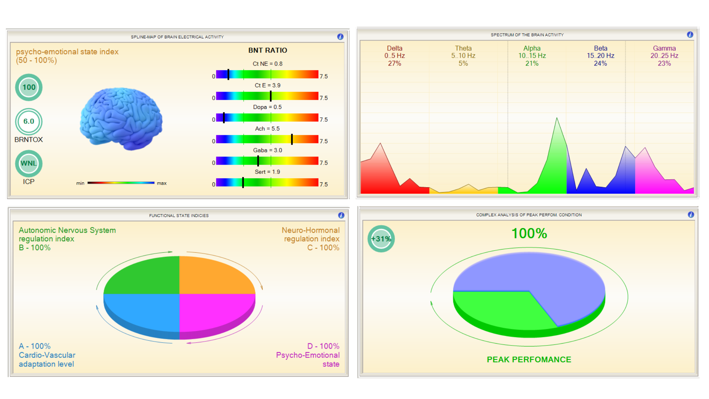Click the +31% circular badge
The height and width of the screenshot is (399, 709).
(381, 239)
